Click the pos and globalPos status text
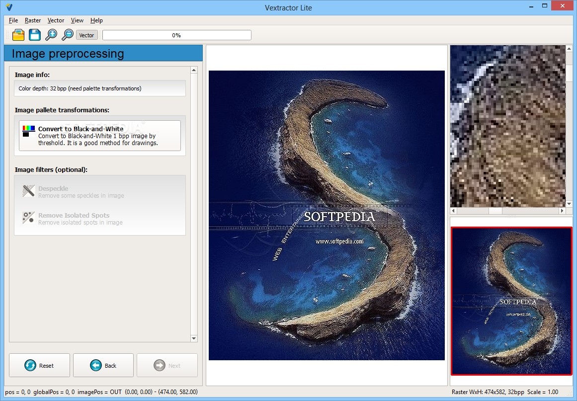577x401 pixels. (x=40, y=392)
